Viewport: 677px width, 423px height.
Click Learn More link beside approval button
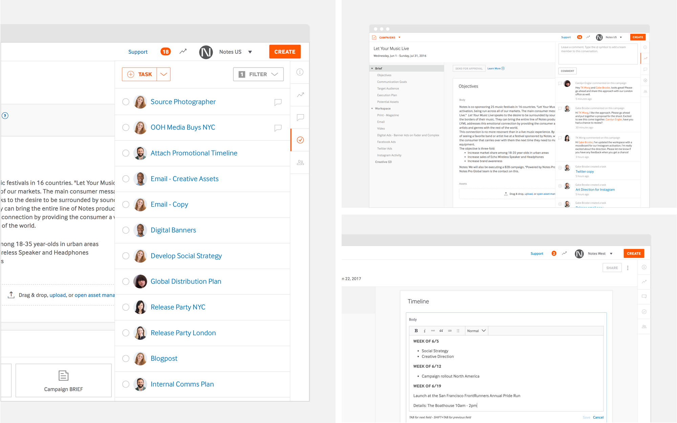(494, 68)
